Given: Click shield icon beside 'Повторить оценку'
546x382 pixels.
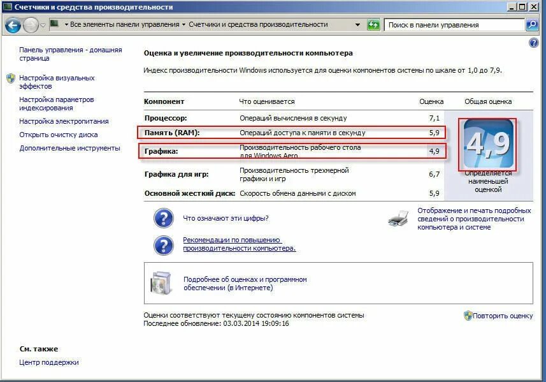Looking at the screenshot, I should pyautogui.click(x=468, y=316).
